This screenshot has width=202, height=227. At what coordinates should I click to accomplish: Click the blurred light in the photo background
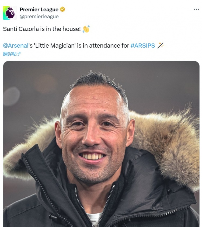coord(11,96)
